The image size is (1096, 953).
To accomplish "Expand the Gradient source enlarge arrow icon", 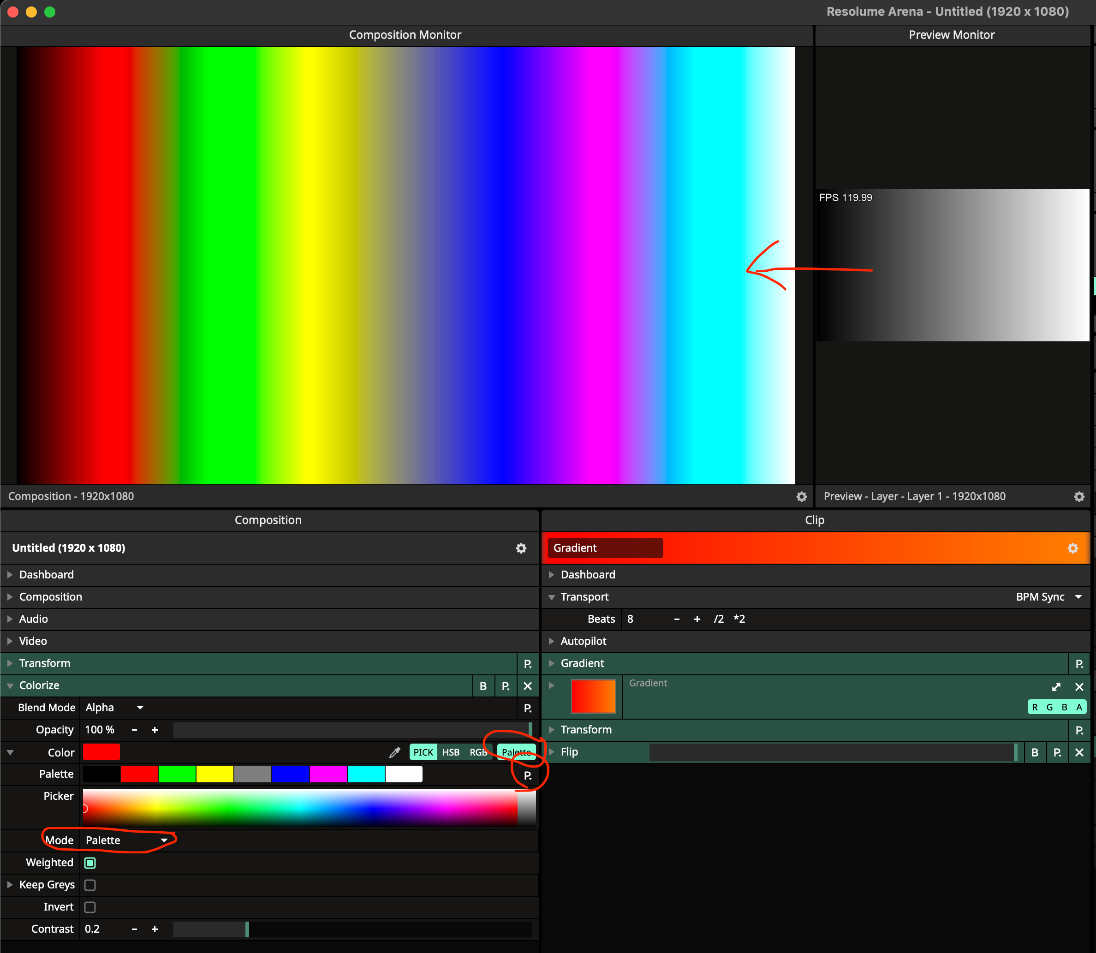I will tap(1056, 686).
